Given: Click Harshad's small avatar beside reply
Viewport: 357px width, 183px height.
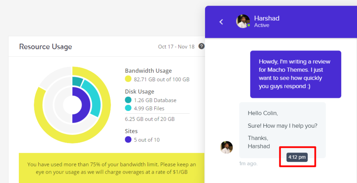Looking at the screenshot, I should click(x=227, y=147).
